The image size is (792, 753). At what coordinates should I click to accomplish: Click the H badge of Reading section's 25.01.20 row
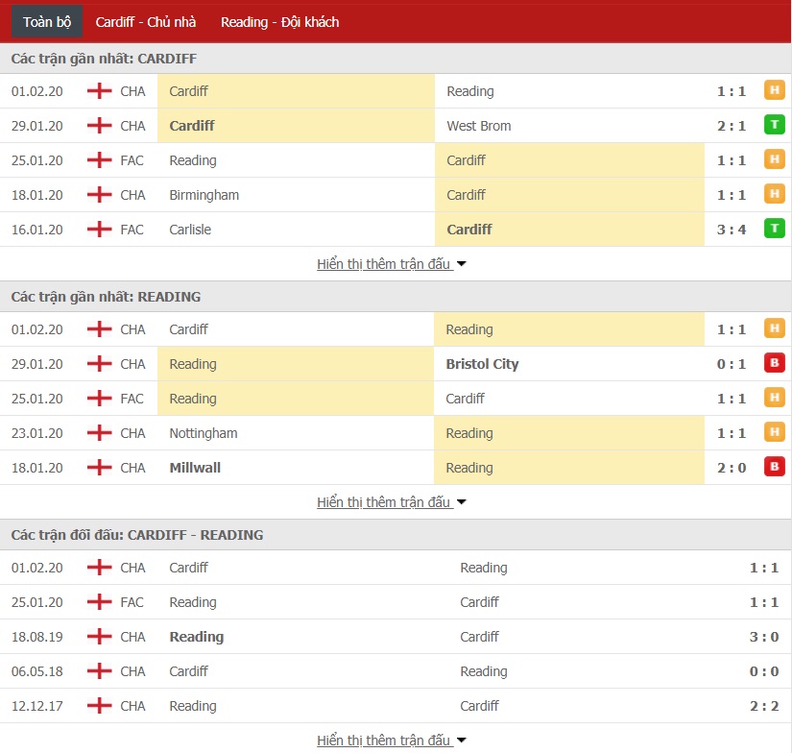click(x=774, y=398)
